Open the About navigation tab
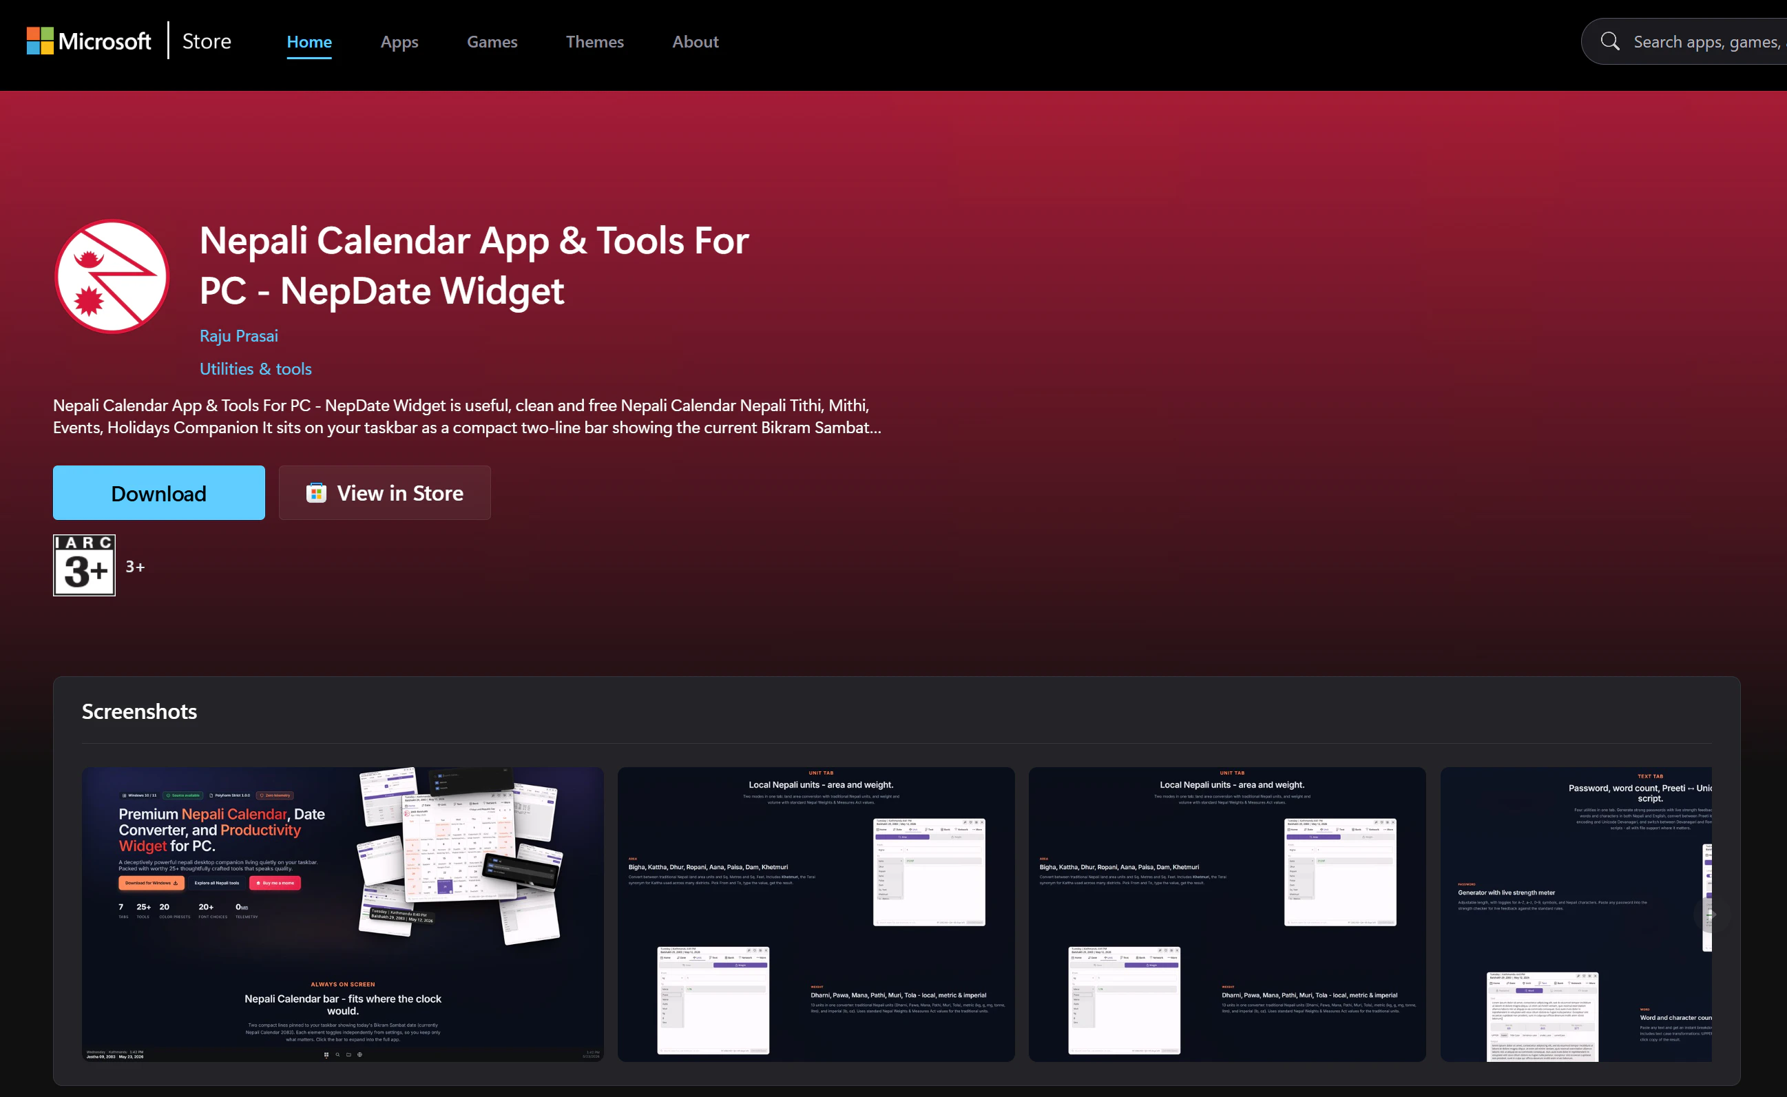The image size is (1787, 1097). coord(695,42)
